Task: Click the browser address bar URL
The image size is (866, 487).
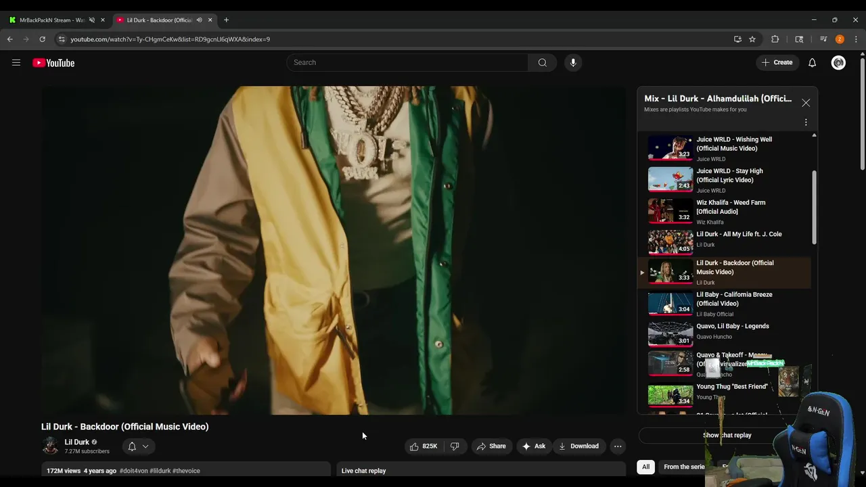Action: click(x=170, y=39)
